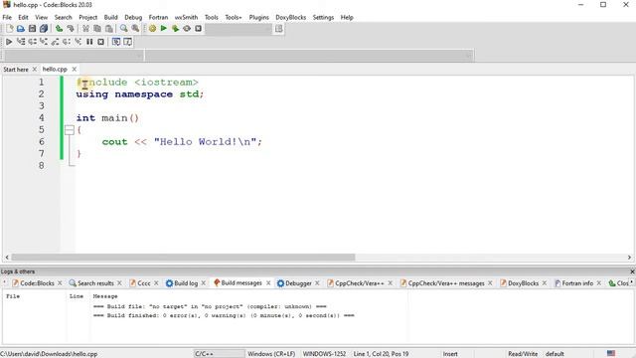The height and width of the screenshot is (358, 636).
Task: Open the Search menu
Action: click(x=63, y=18)
